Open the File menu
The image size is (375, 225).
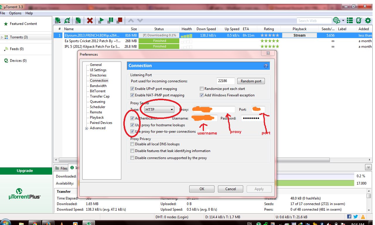pos(2,13)
